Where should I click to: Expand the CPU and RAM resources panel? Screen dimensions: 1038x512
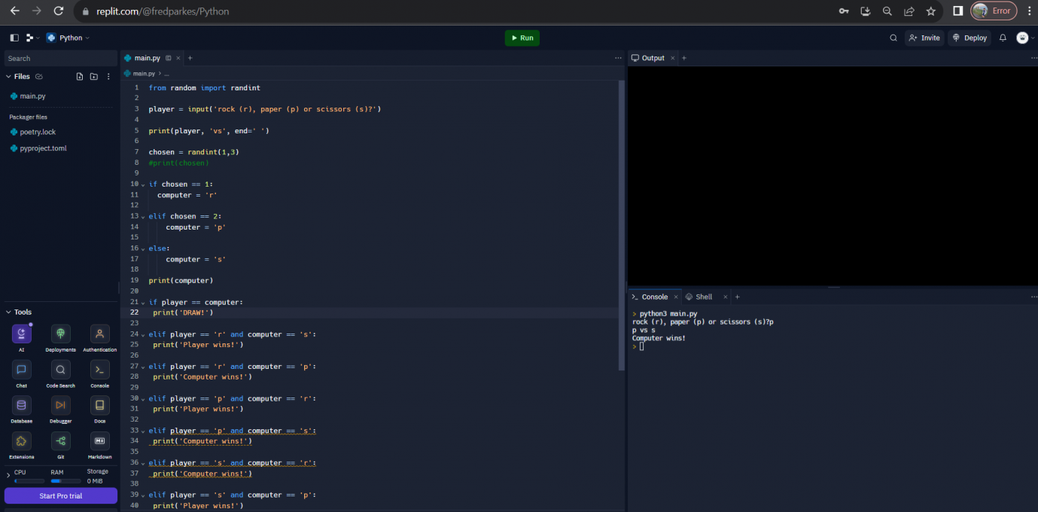coord(8,476)
